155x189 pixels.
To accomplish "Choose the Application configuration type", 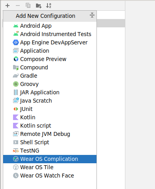I will pos(50,51).
